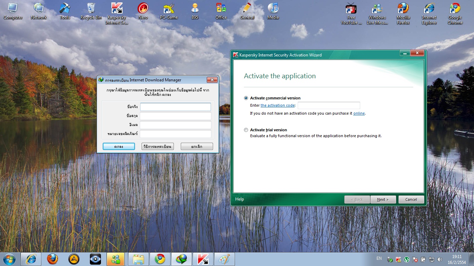Launch Google Chrome desktop shortcut
The height and width of the screenshot is (266, 474).
(455, 14)
